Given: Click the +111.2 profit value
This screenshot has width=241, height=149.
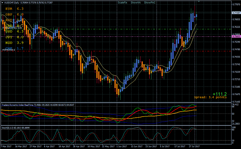Looking at the screenshot, I should pos(220,94).
